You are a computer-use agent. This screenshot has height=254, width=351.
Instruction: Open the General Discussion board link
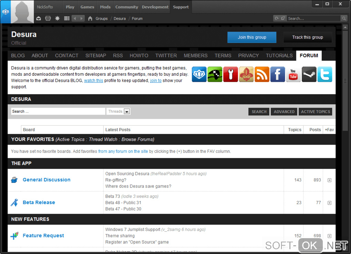click(x=46, y=180)
